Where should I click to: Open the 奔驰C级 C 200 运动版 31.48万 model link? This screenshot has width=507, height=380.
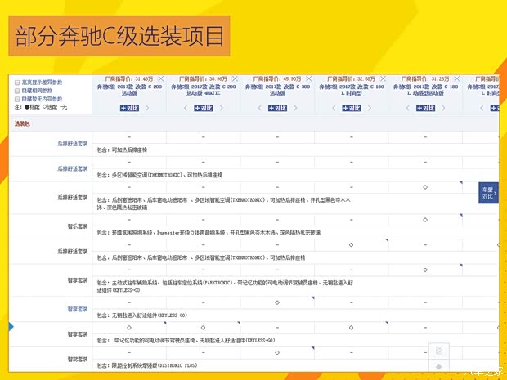click(x=129, y=90)
